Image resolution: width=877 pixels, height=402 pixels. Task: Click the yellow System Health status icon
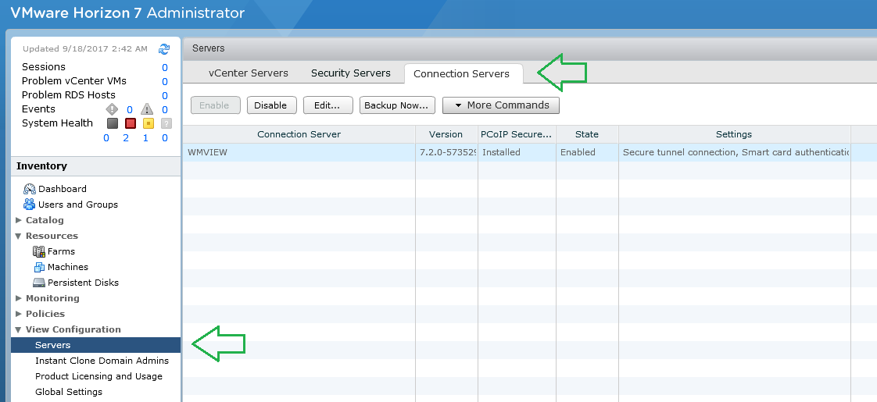tap(147, 123)
